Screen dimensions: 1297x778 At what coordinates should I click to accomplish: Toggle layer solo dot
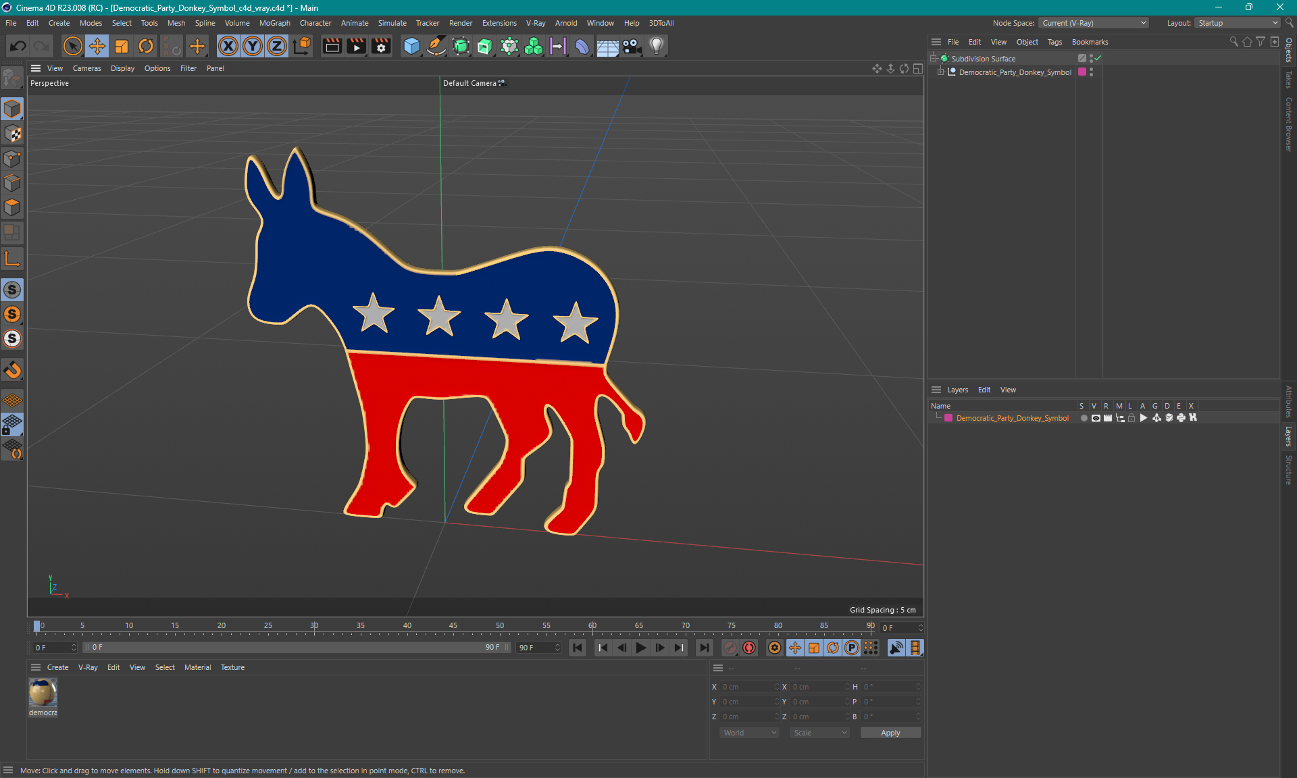pyautogui.click(x=1084, y=418)
